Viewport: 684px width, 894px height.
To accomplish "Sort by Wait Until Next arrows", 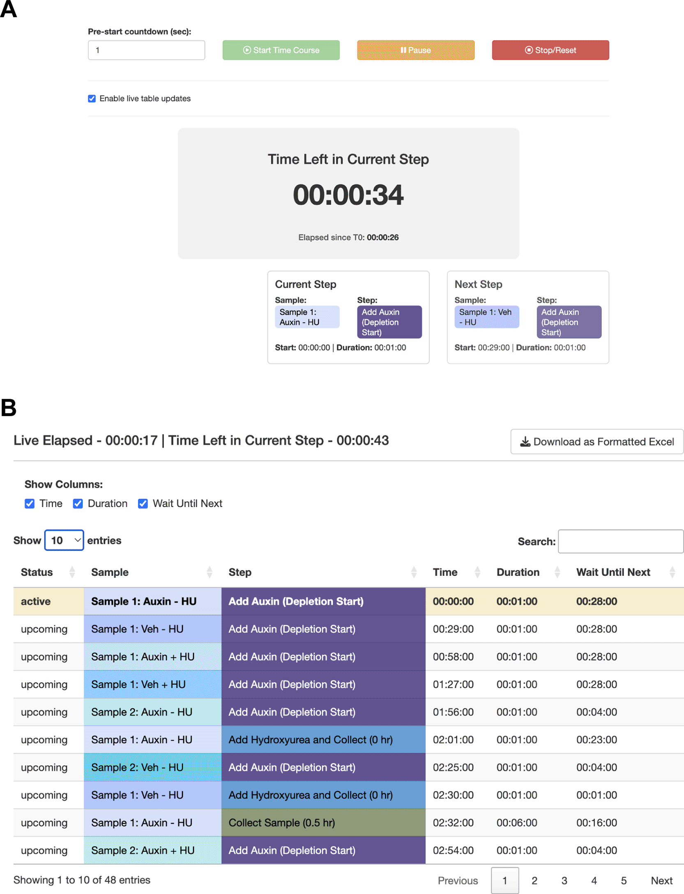I will coord(672,572).
